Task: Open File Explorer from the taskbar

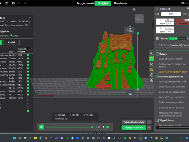Action: [x=35, y=138]
